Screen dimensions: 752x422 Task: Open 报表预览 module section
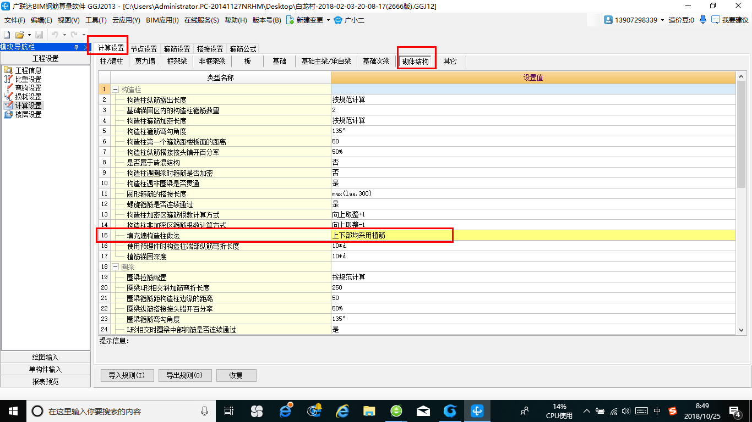pyautogui.click(x=46, y=381)
